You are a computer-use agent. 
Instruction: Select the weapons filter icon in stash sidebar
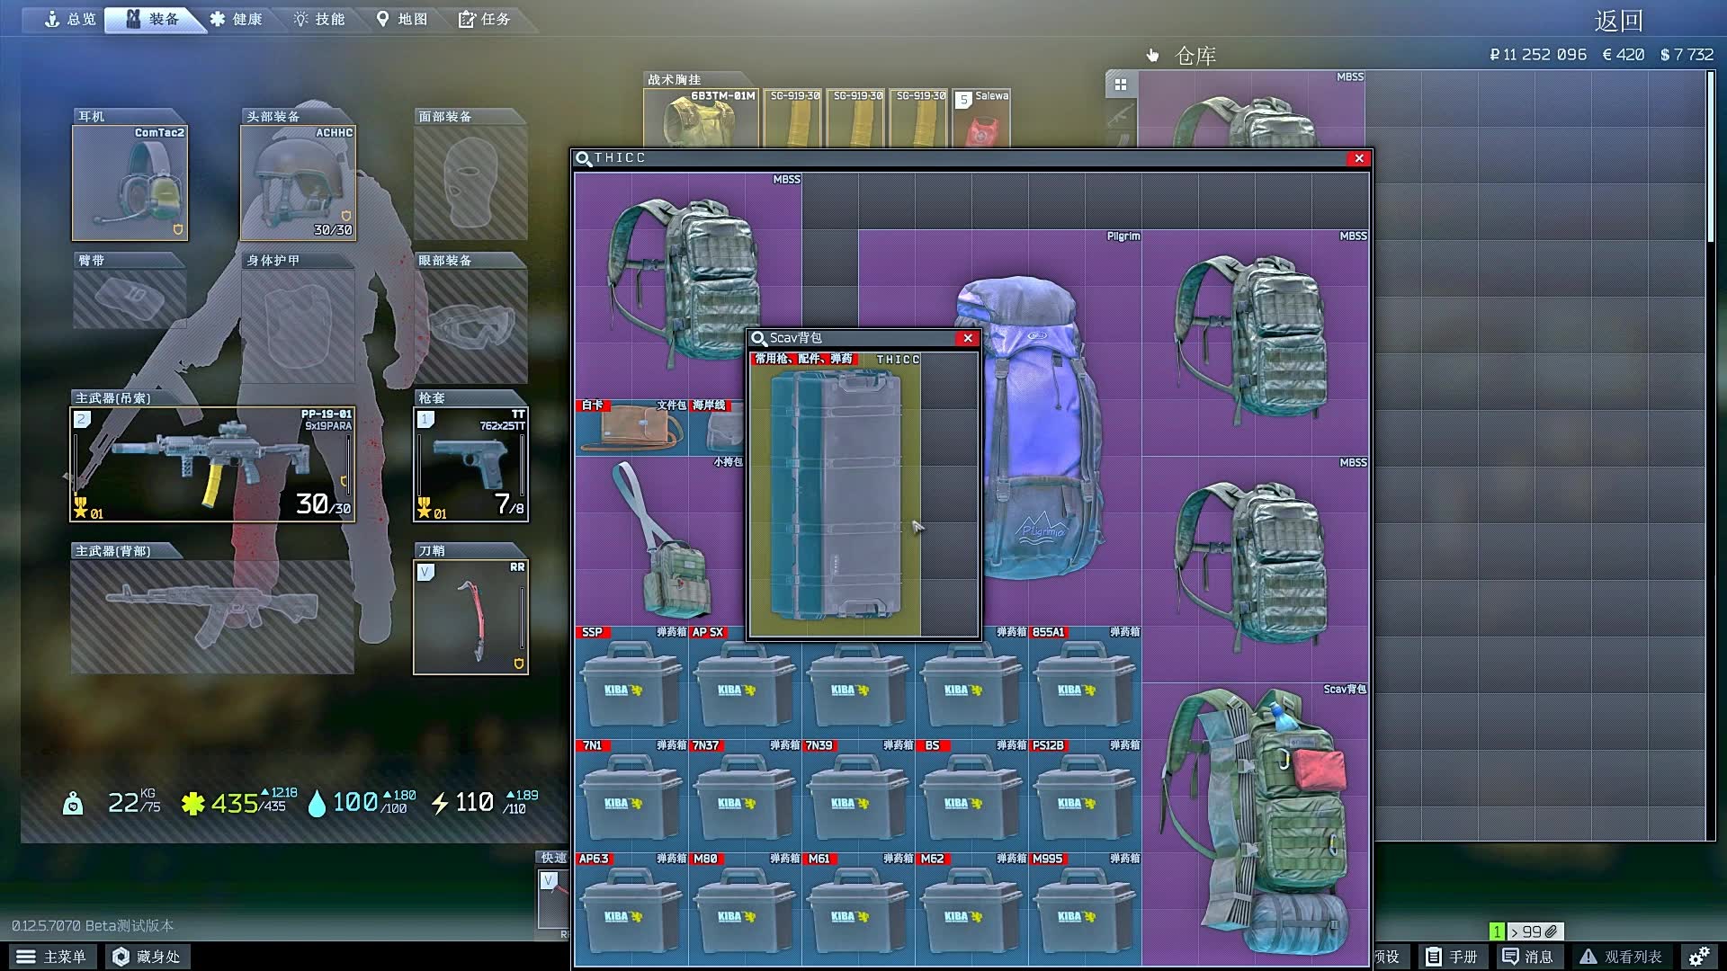(1121, 116)
